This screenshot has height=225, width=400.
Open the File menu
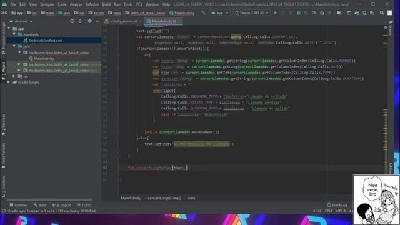click(x=13, y=4)
